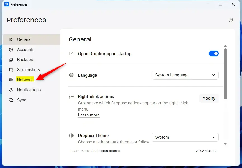Click the Open Dropbox upon startup label
Image resolution: width=242 pixels, height=168 pixels.
[x=105, y=54]
